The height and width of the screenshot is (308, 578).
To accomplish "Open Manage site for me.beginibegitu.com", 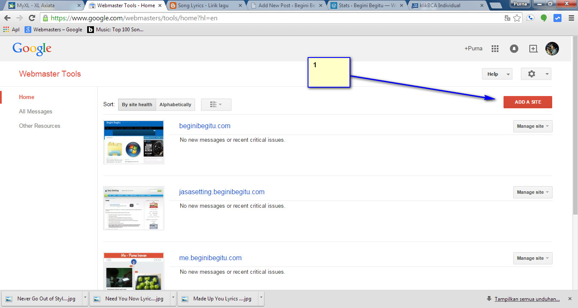I will coord(533,258).
